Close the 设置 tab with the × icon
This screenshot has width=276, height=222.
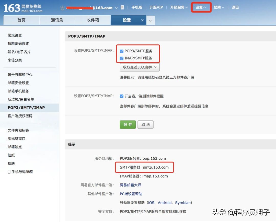142,20
